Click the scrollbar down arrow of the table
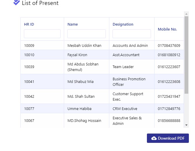The width and height of the screenshot is (195, 151). pos(186,125)
